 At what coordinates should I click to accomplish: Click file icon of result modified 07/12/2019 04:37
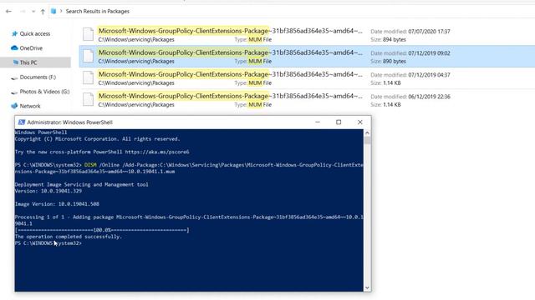click(x=88, y=77)
